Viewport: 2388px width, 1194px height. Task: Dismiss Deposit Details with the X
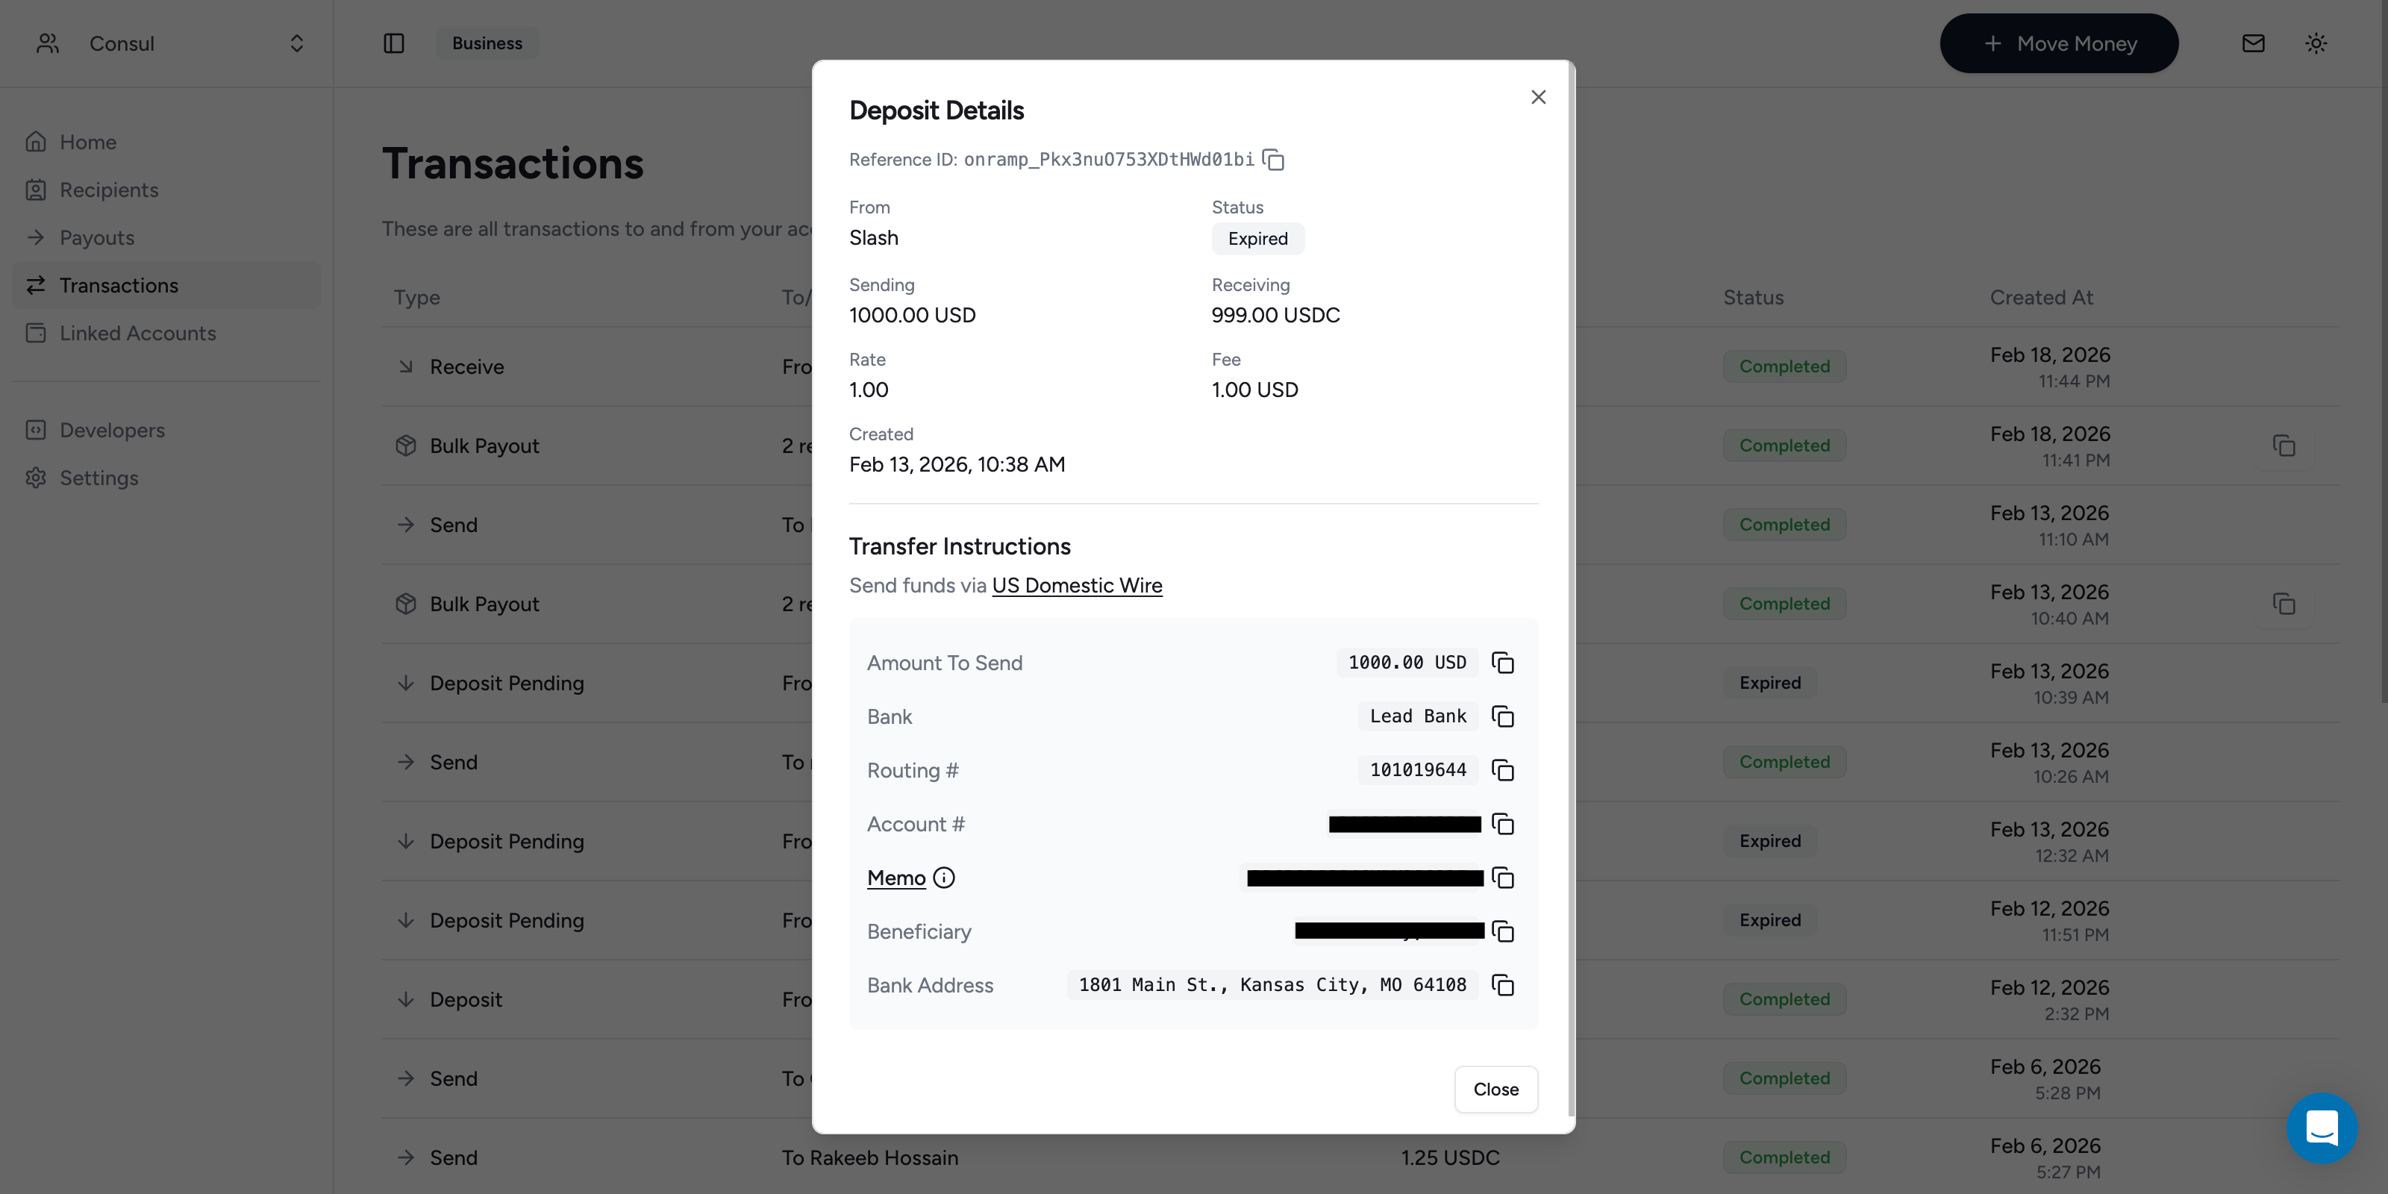coord(1538,96)
